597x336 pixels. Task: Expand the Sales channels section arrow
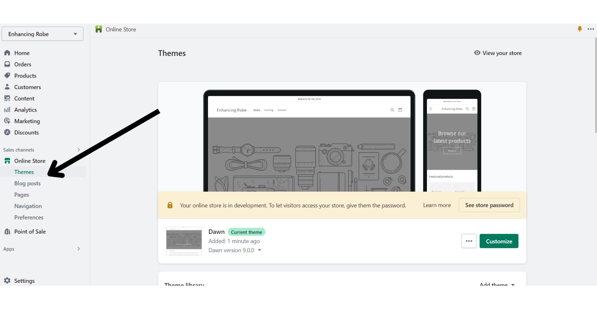pos(79,150)
